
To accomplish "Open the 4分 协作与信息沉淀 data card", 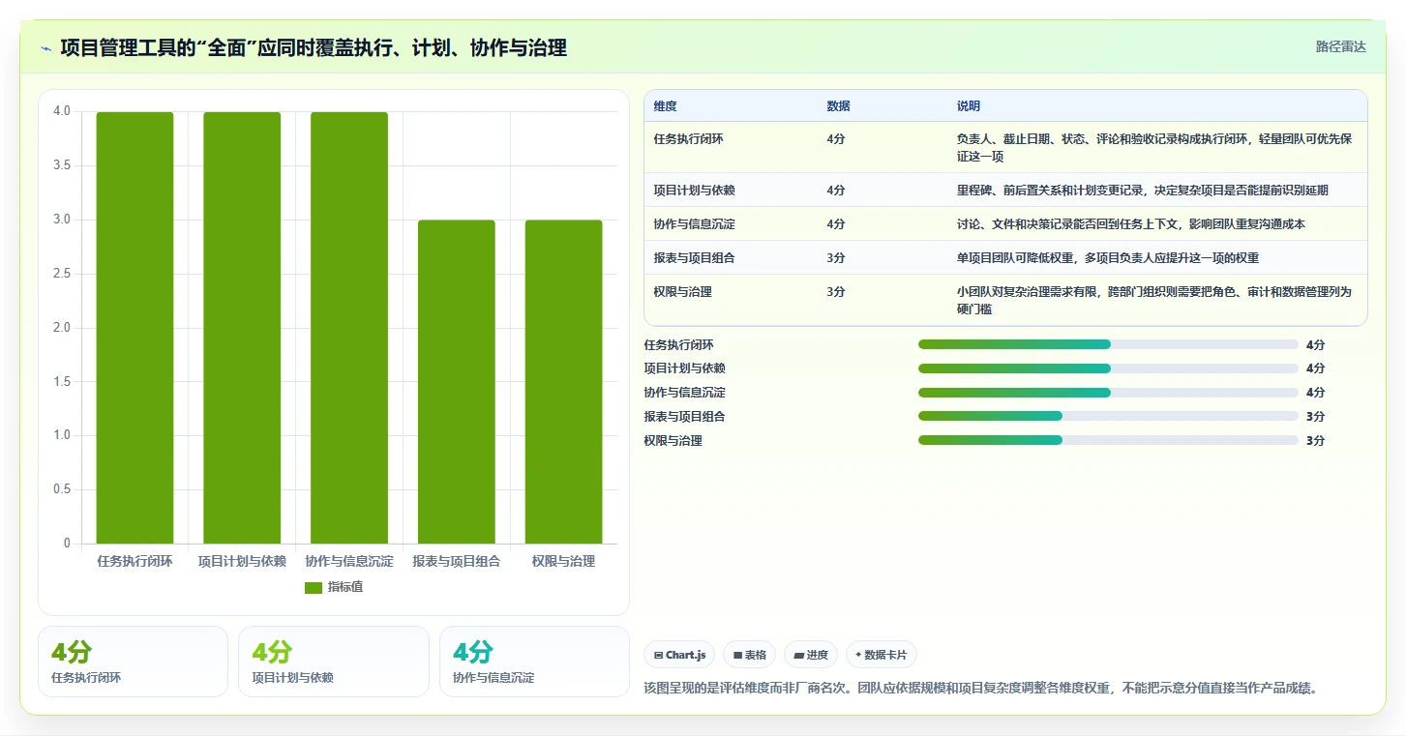I will click(534, 662).
